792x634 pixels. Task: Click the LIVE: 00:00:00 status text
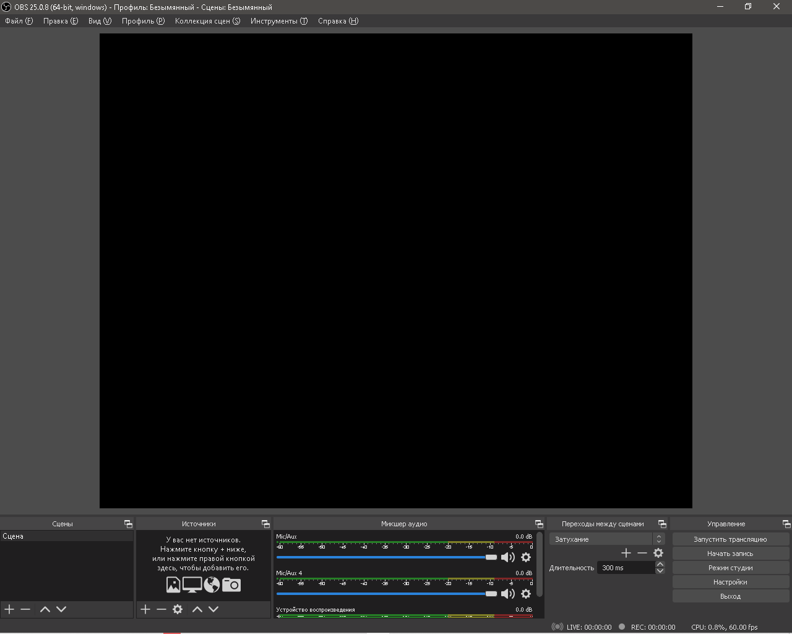click(x=589, y=627)
